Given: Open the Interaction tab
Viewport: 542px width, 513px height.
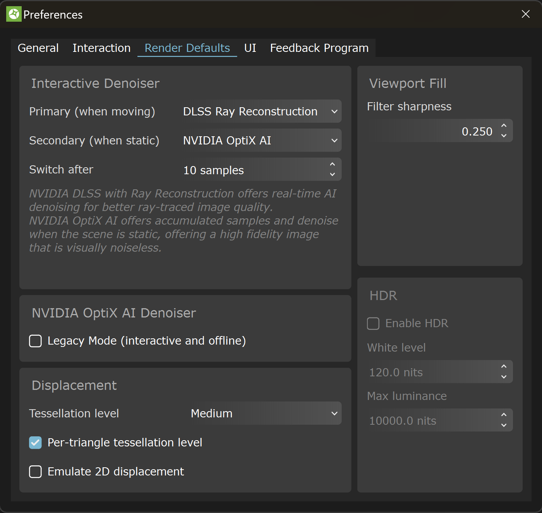Looking at the screenshot, I should [101, 48].
